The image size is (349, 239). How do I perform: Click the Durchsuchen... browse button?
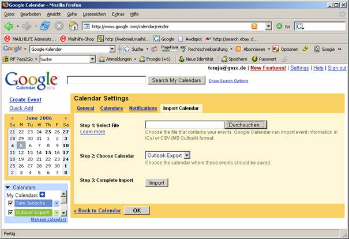click(x=246, y=125)
